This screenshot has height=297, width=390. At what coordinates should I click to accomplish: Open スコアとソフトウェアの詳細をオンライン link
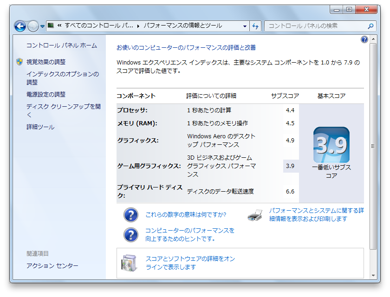pos(190,263)
